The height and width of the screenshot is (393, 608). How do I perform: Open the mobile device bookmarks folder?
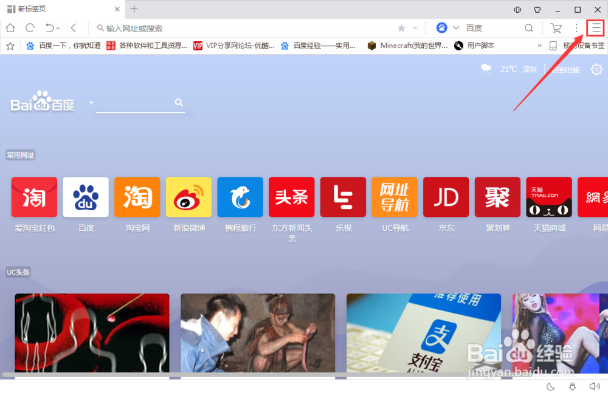[577, 46]
